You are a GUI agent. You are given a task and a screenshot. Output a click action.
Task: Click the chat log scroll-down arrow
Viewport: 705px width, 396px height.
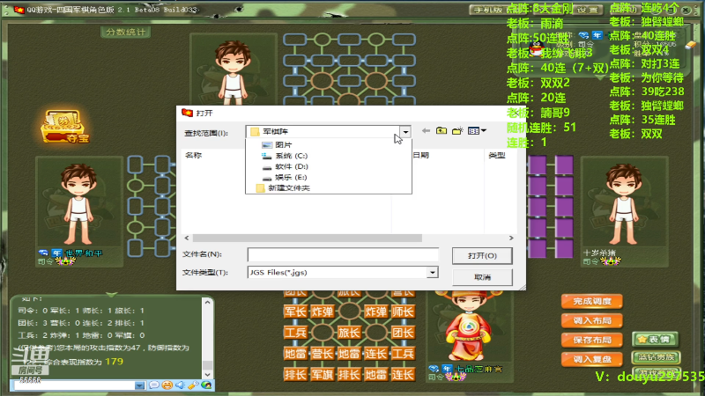point(207,374)
